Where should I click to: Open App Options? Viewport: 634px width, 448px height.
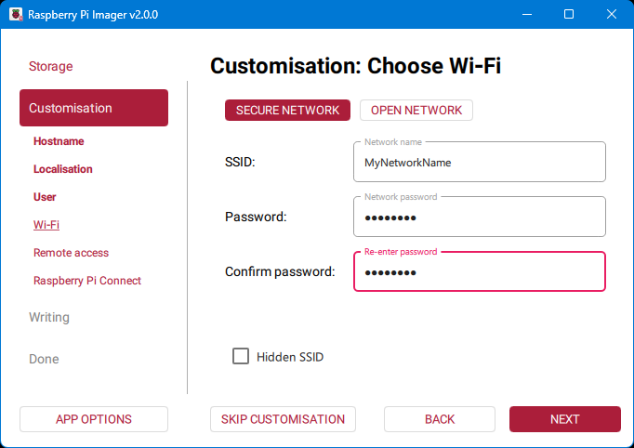(93, 419)
